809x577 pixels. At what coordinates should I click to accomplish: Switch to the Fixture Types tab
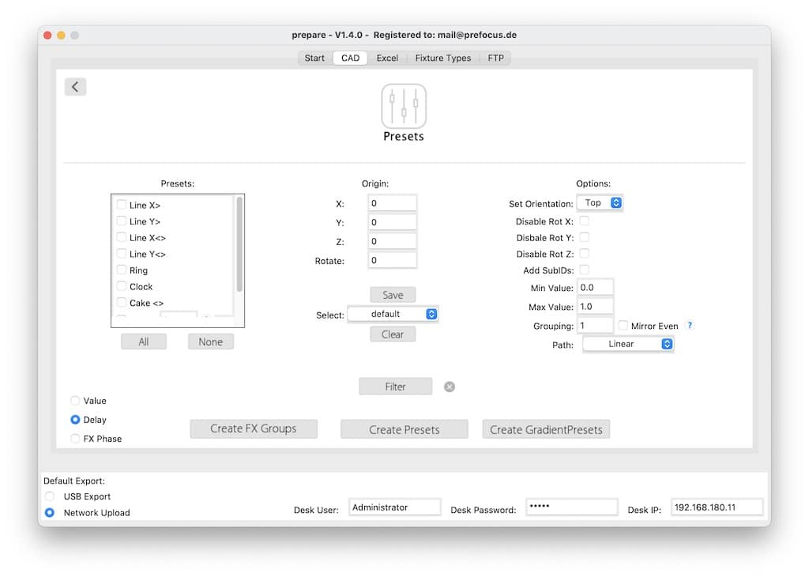pos(442,58)
